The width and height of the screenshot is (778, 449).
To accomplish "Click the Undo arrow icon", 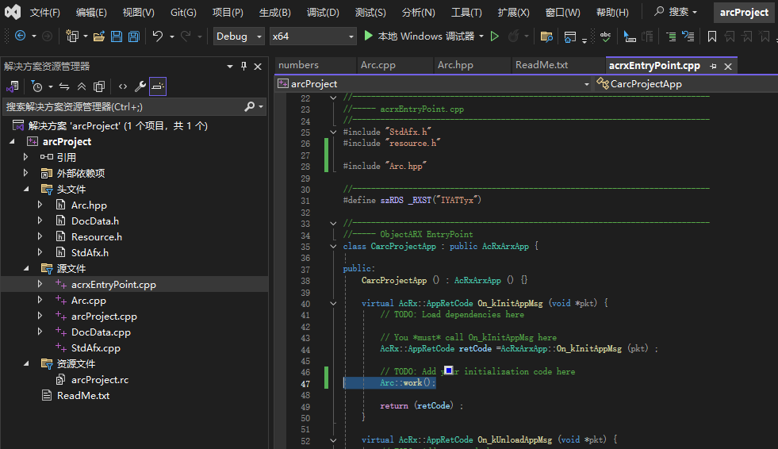I will 158,36.
